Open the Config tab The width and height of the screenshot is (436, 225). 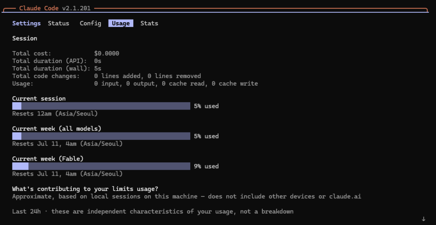click(90, 23)
